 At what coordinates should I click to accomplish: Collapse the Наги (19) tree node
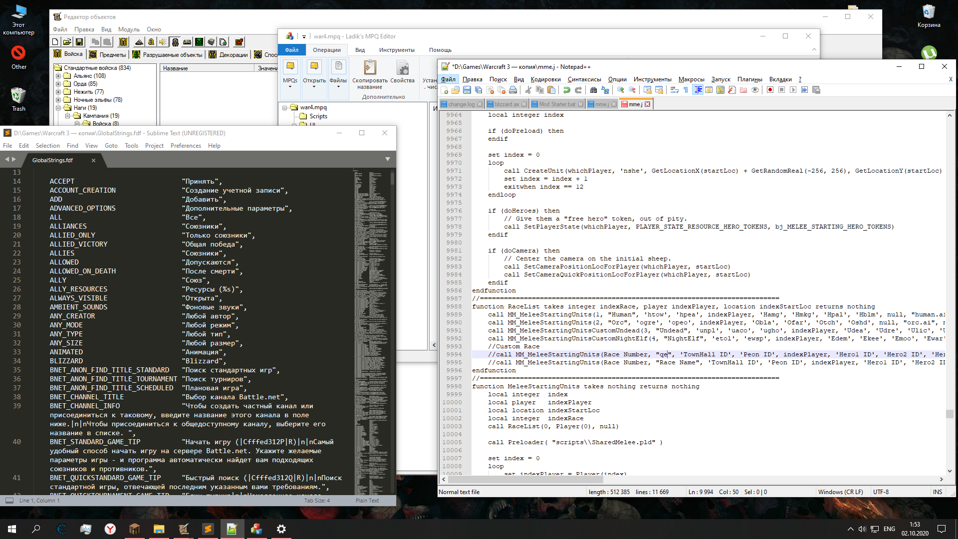(x=58, y=108)
